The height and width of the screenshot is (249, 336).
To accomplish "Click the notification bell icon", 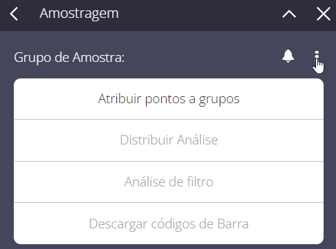I will [288, 56].
